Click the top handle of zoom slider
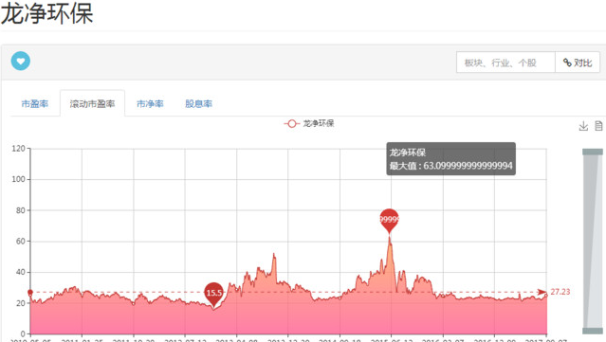Image resolution: width=606 pixels, height=342 pixels. coord(593,152)
